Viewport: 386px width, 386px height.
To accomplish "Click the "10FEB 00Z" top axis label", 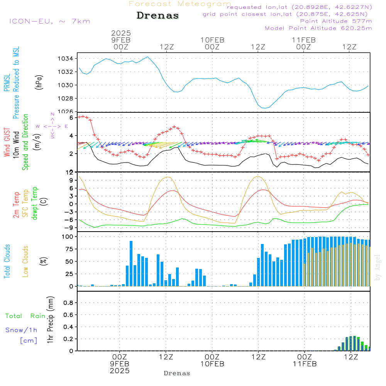I will [212, 43].
